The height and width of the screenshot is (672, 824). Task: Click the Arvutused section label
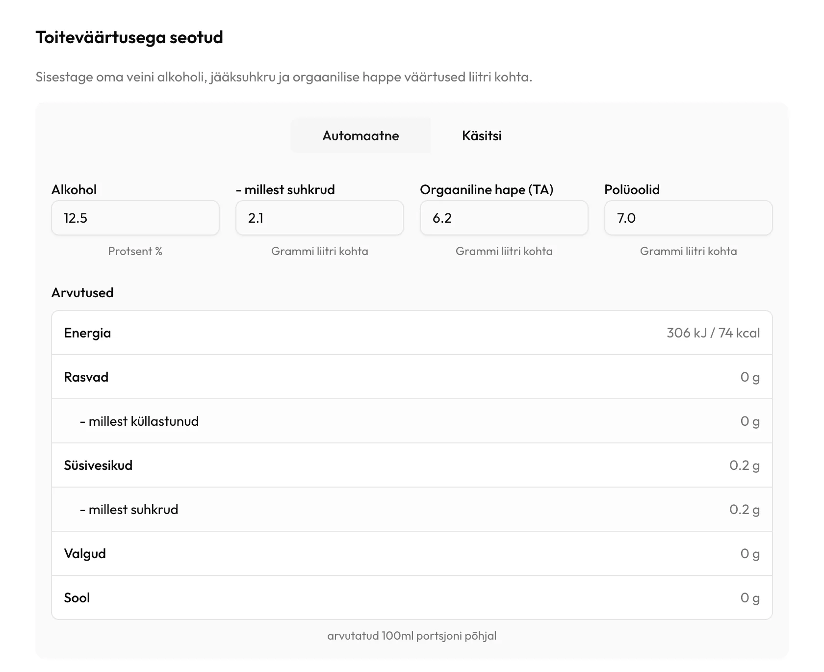[x=82, y=293]
